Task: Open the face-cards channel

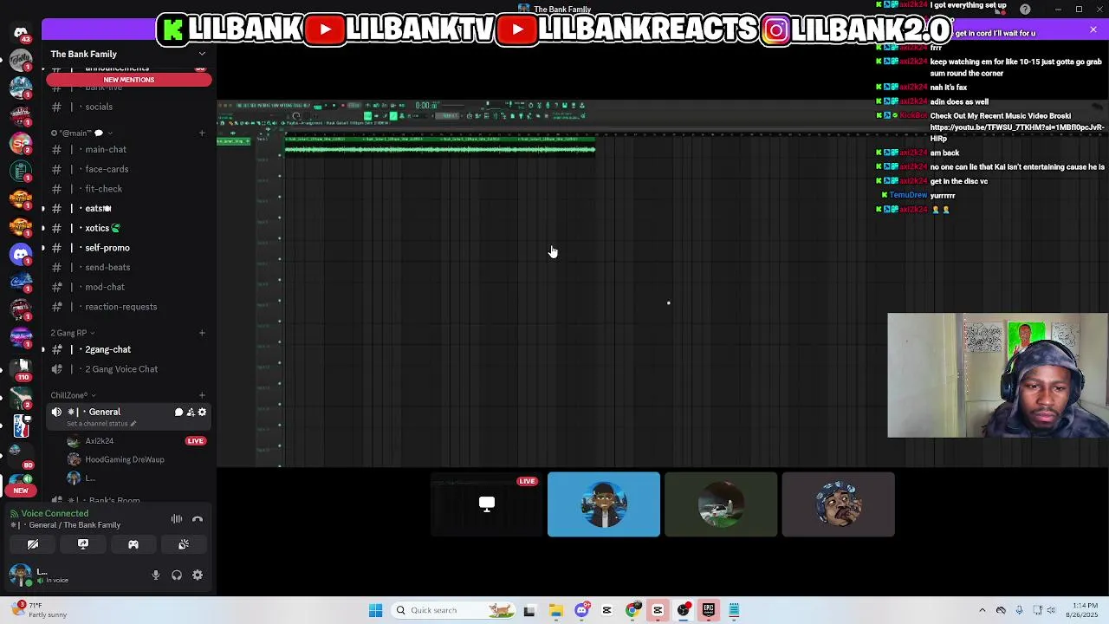Action: coord(128,169)
